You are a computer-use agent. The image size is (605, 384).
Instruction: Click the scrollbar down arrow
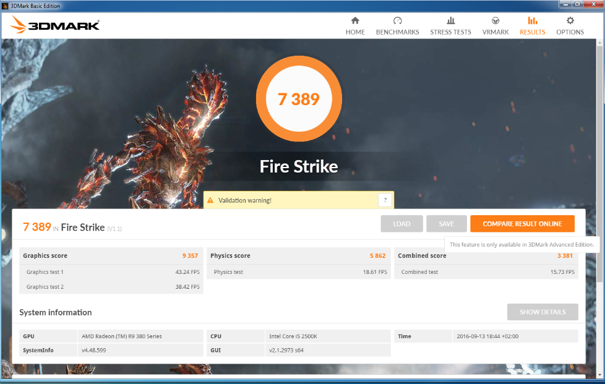601,375
